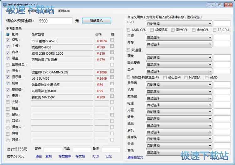235x165 pixels.
Task: Click the 复制 link
Action: pyautogui.click(x=49, y=156)
